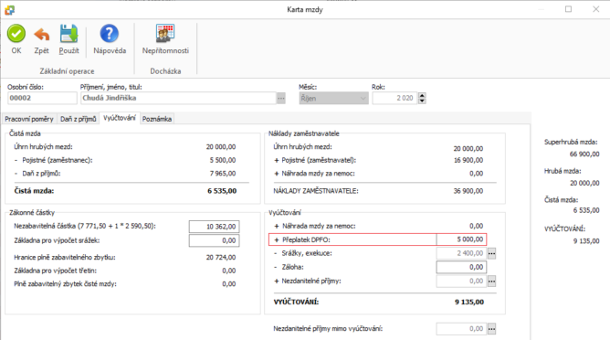Click the Záloha amount field
The image size is (610, 340).
[x=461, y=267]
